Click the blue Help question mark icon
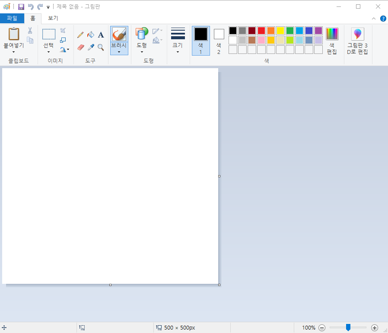The height and width of the screenshot is (333, 388). 383,19
